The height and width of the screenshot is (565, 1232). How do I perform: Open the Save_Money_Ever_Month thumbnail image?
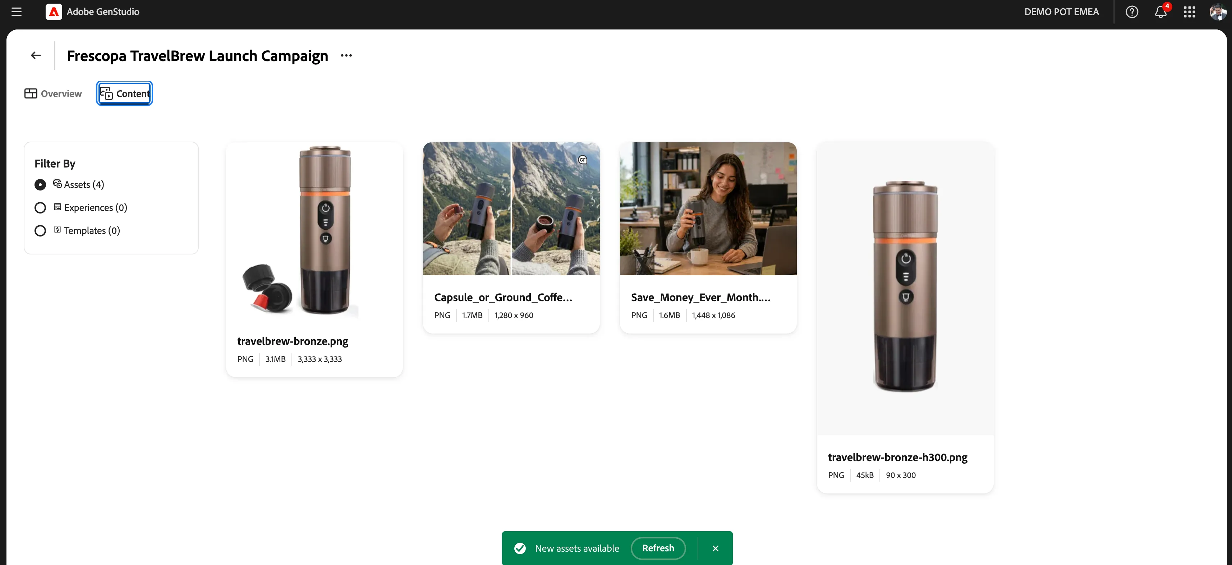(708, 208)
